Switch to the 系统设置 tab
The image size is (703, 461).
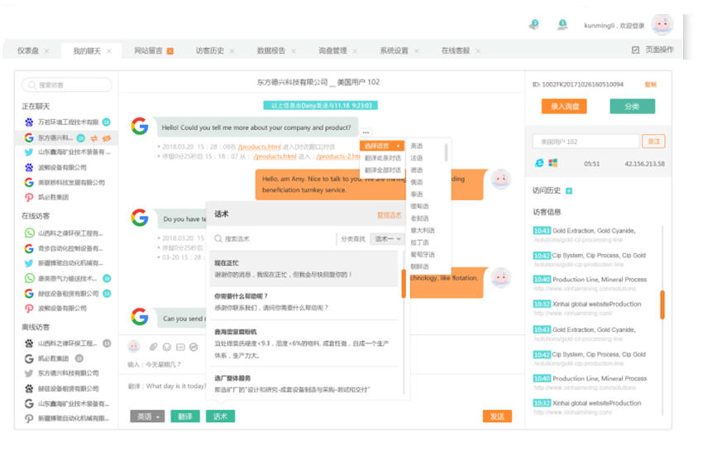394,50
